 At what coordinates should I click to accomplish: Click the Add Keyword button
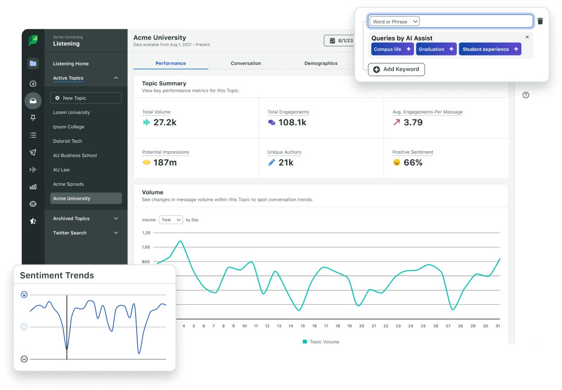(x=396, y=69)
